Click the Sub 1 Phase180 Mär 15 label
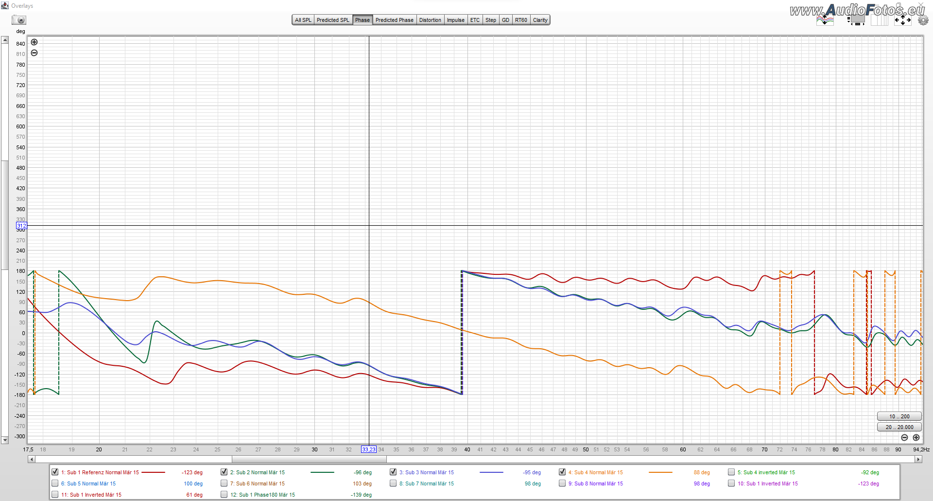 262,495
